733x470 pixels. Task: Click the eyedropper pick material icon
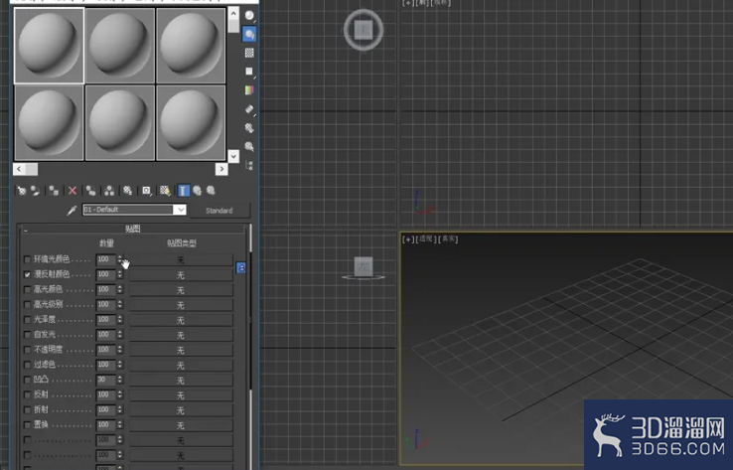[x=72, y=211]
